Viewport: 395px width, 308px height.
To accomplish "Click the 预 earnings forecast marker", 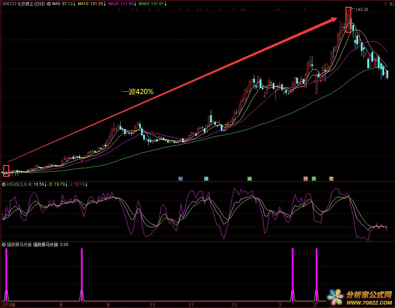I will click(305, 179).
